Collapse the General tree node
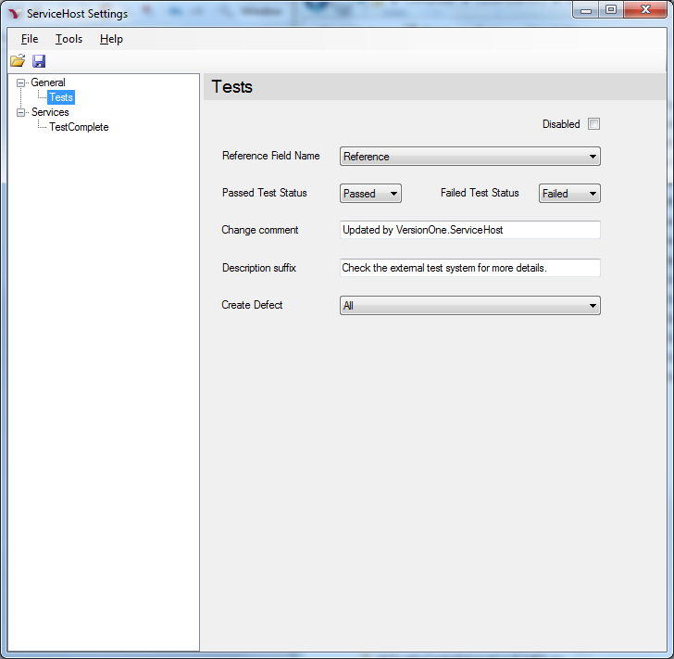674x659 pixels. click(20, 82)
